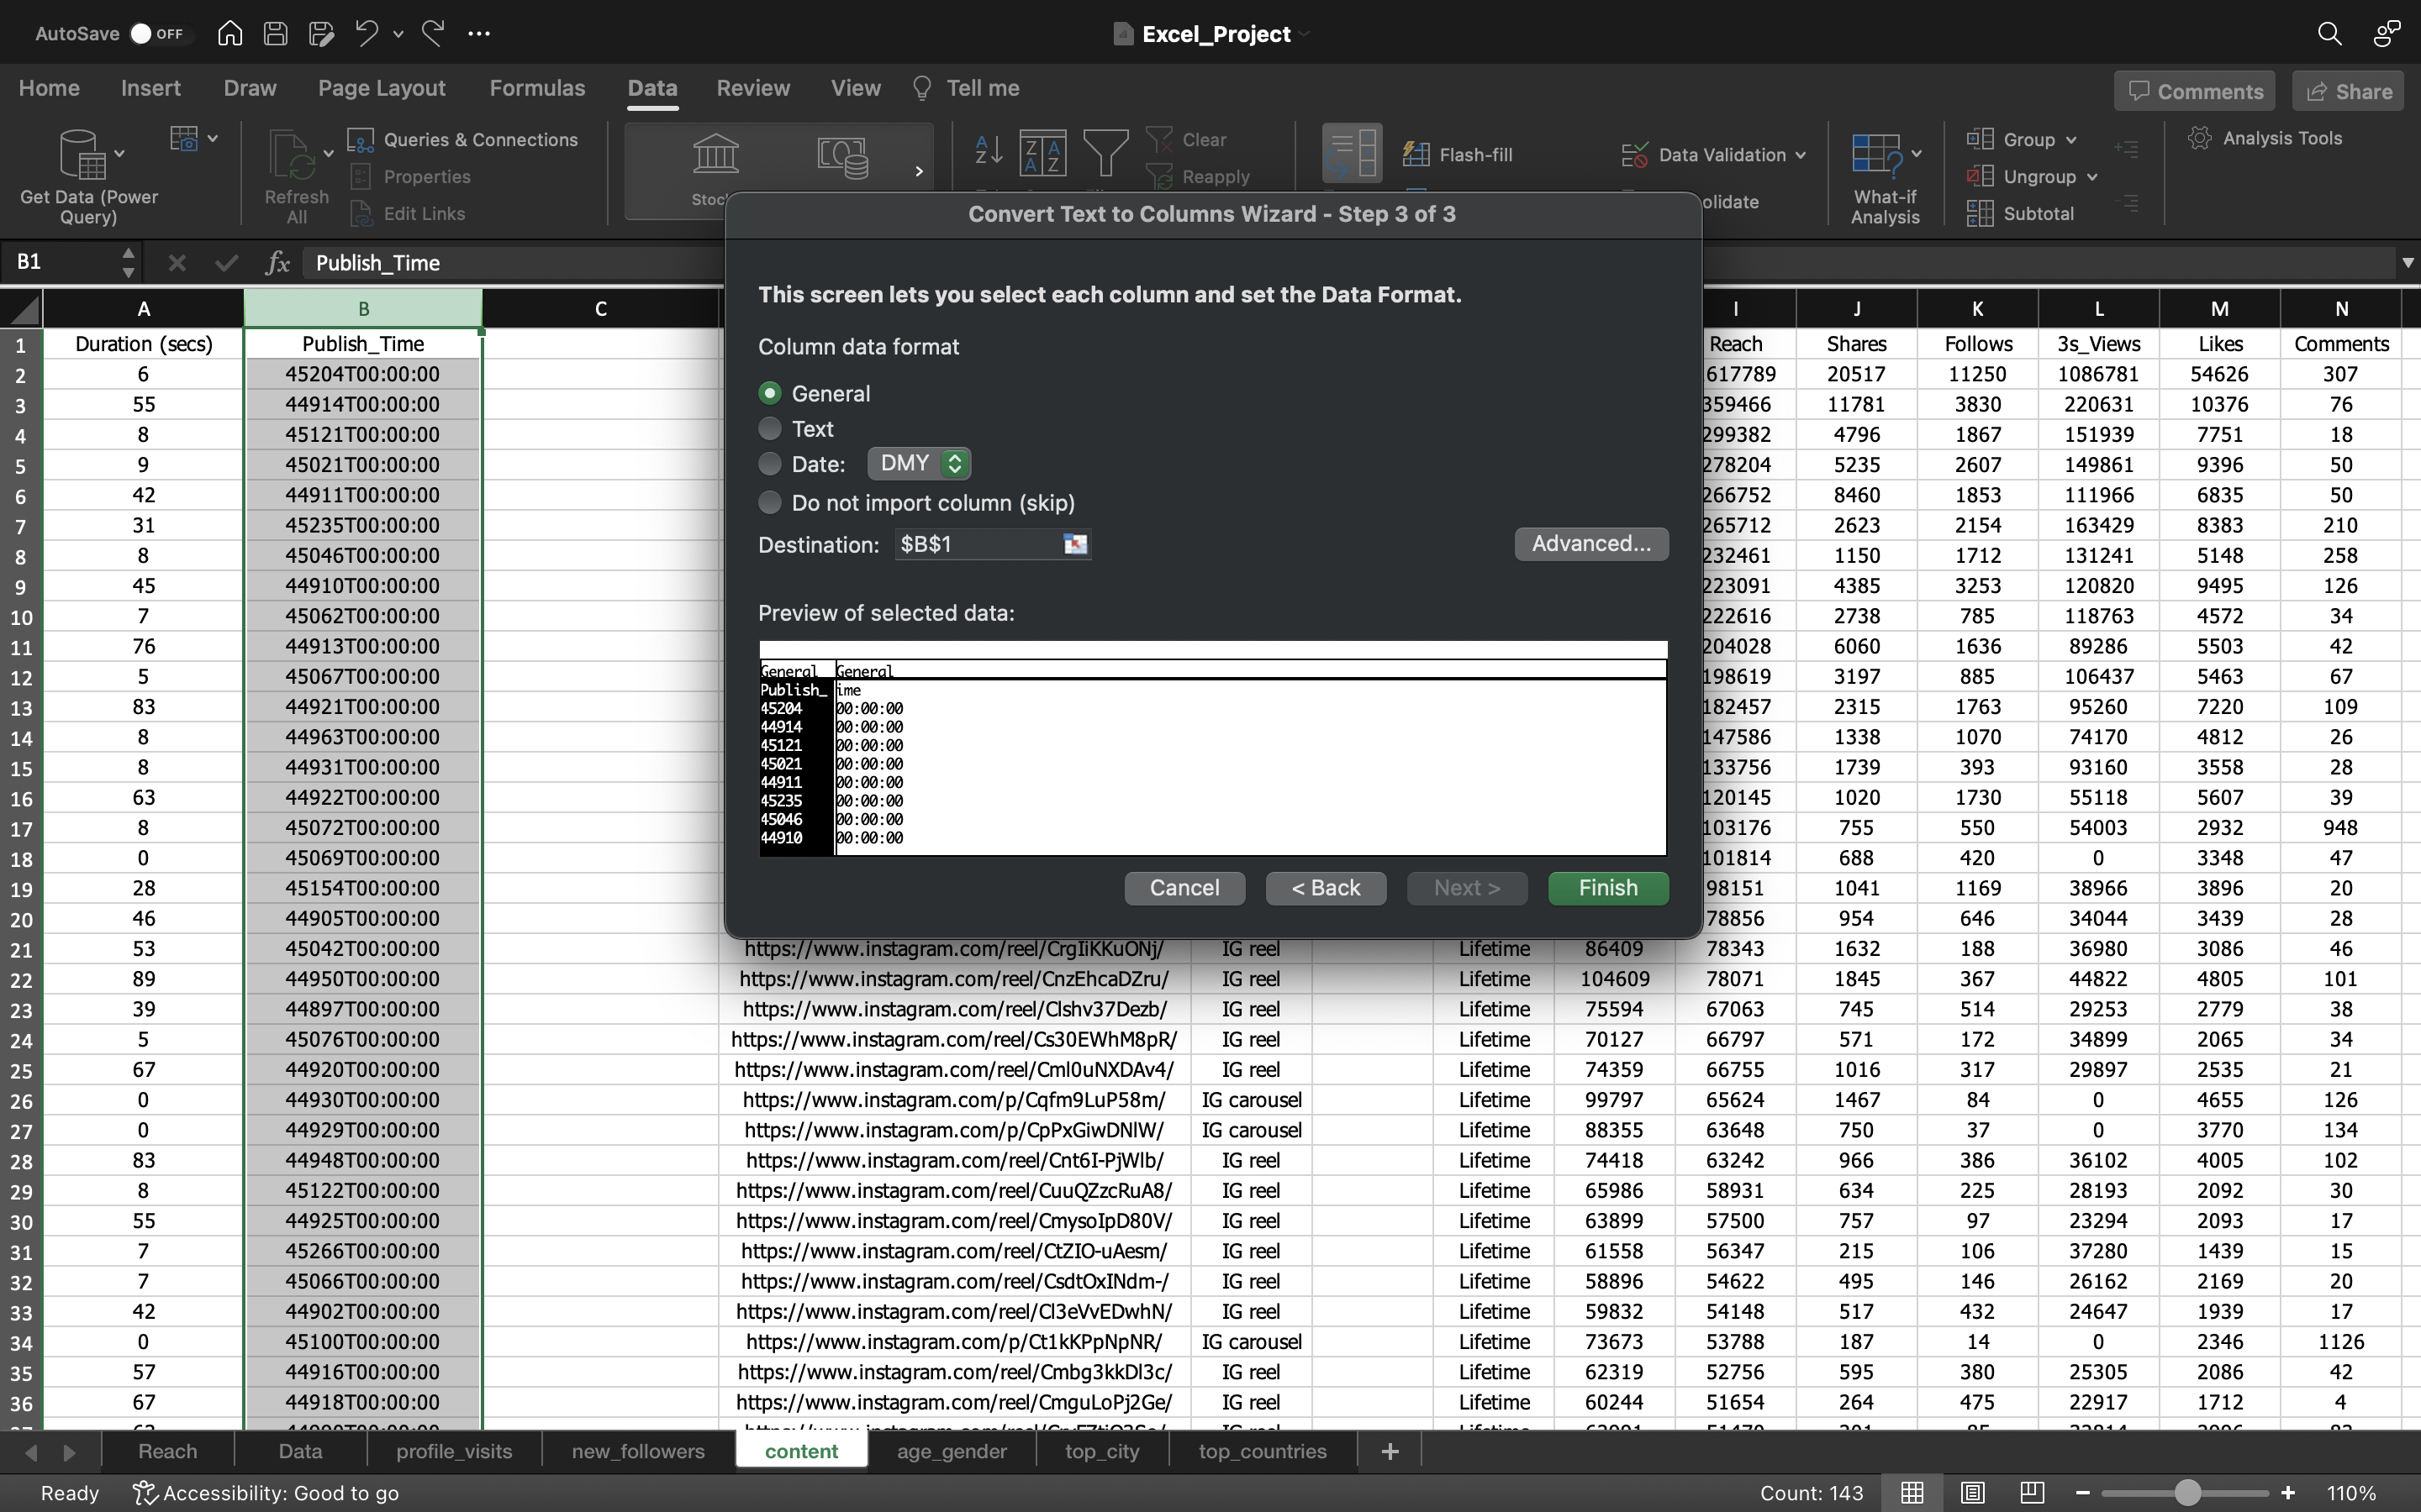Expand the Ungroup dropdown arrow
The height and width of the screenshot is (1512, 2421).
pyautogui.click(x=2091, y=177)
